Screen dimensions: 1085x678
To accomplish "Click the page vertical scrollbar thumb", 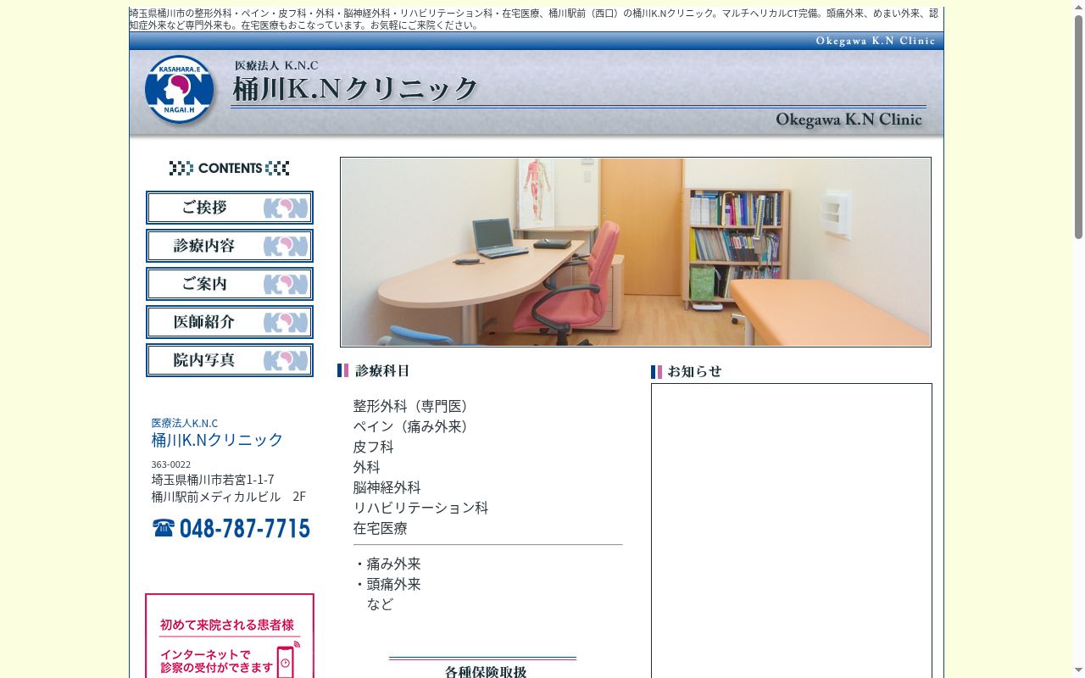I will 1079,127.
